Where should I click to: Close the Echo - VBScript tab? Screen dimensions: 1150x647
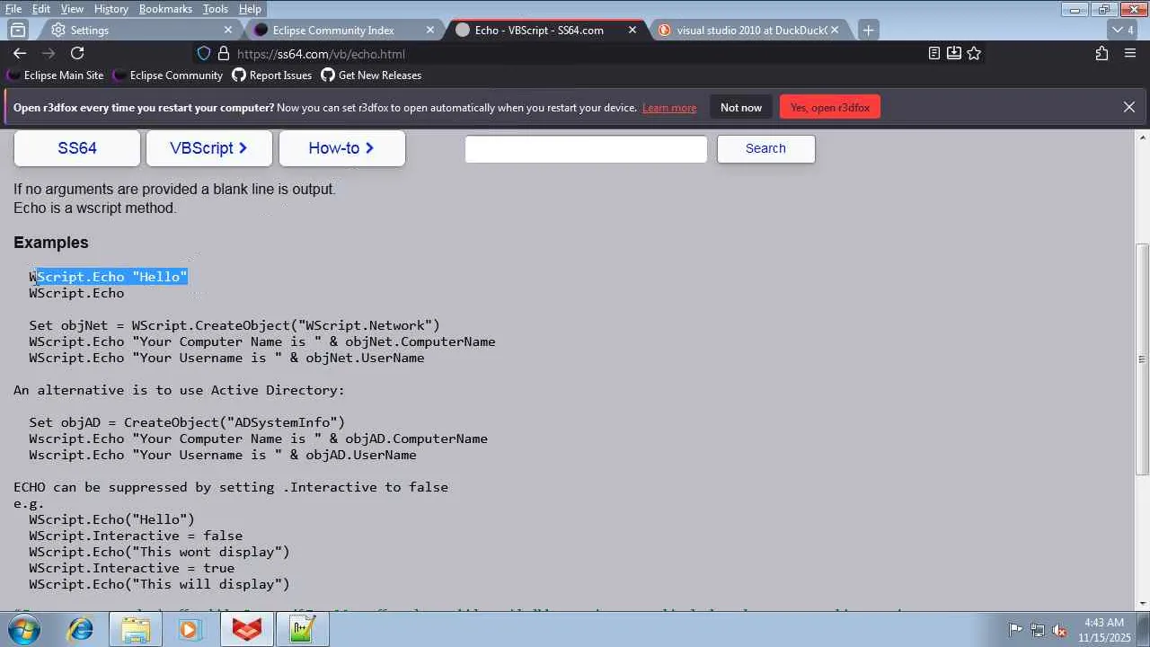point(632,30)
